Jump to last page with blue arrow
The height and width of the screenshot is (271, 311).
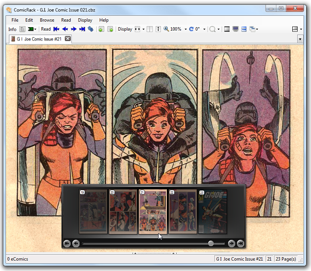(x=82, y=29)
